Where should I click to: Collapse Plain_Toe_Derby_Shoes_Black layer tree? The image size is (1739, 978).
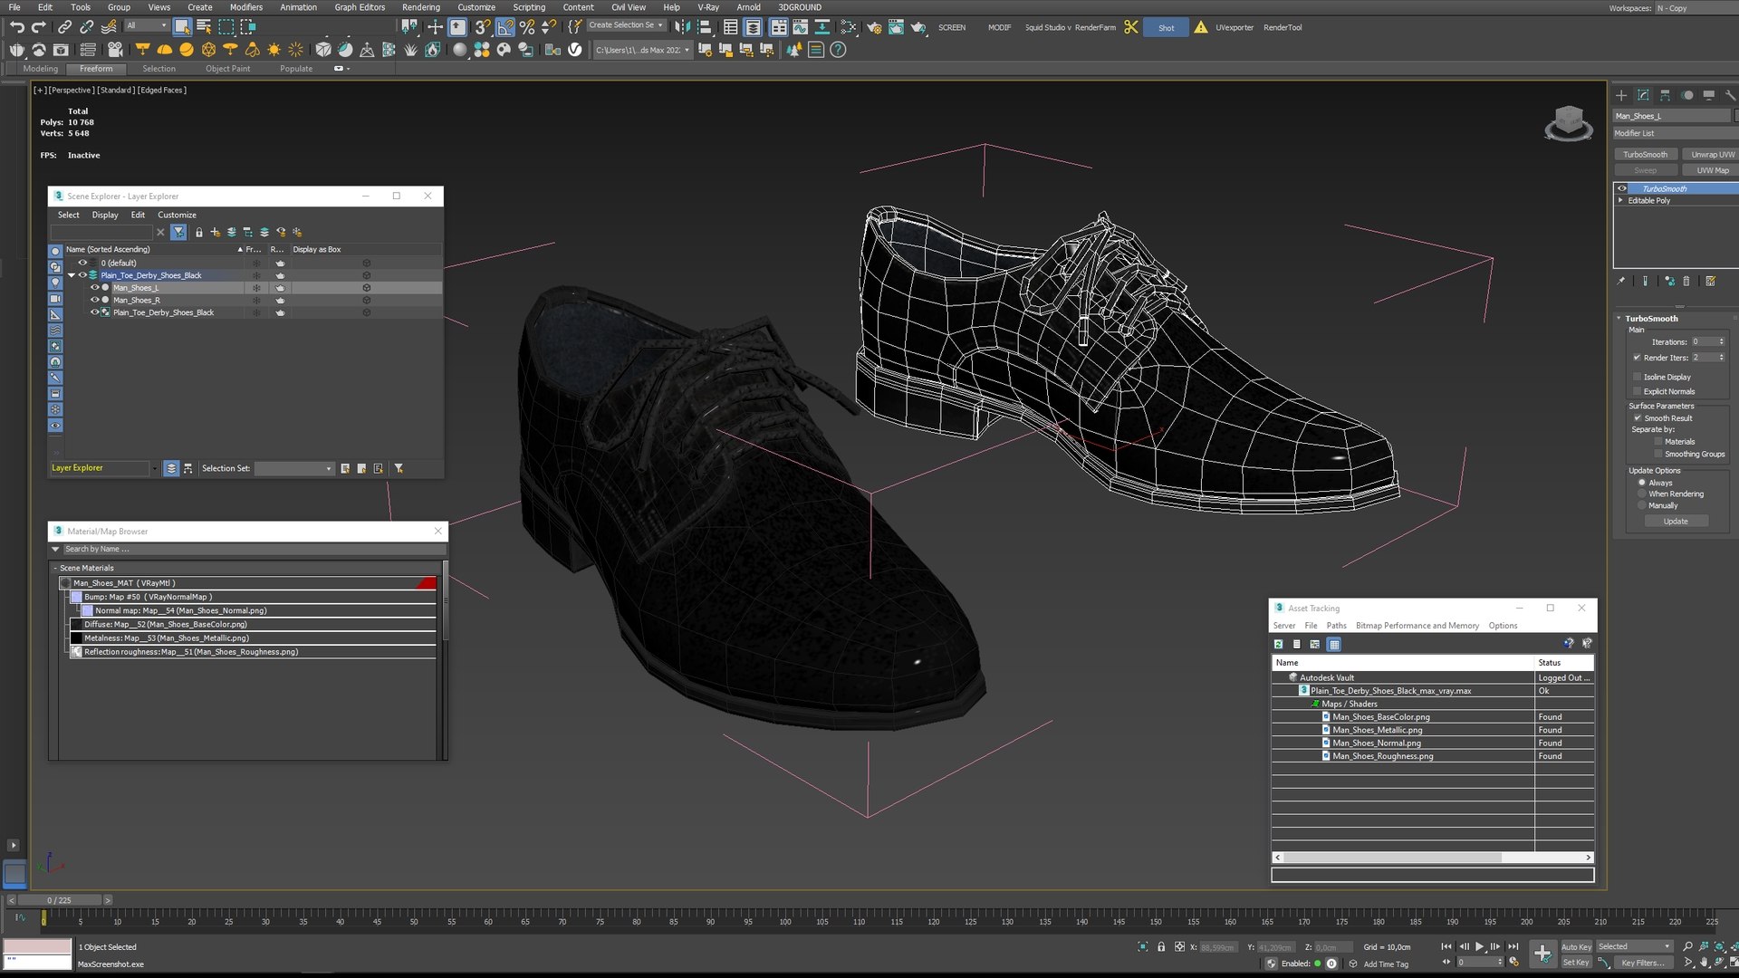(x=71, y=275)
